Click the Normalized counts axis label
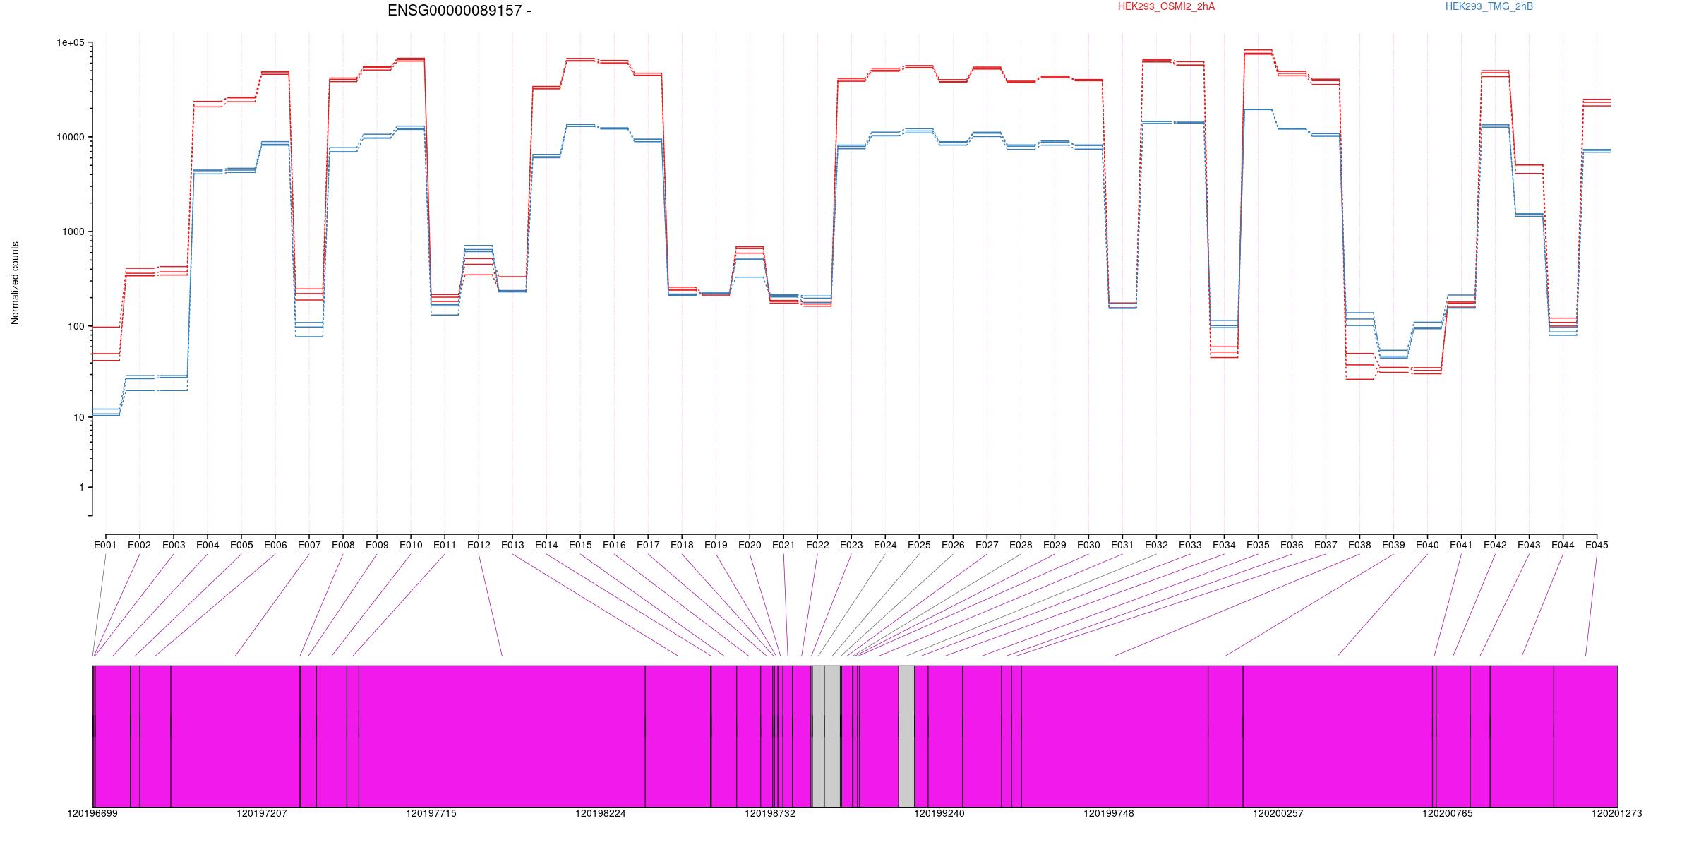This screenshot has width=1694, height=847. point(15,283)
